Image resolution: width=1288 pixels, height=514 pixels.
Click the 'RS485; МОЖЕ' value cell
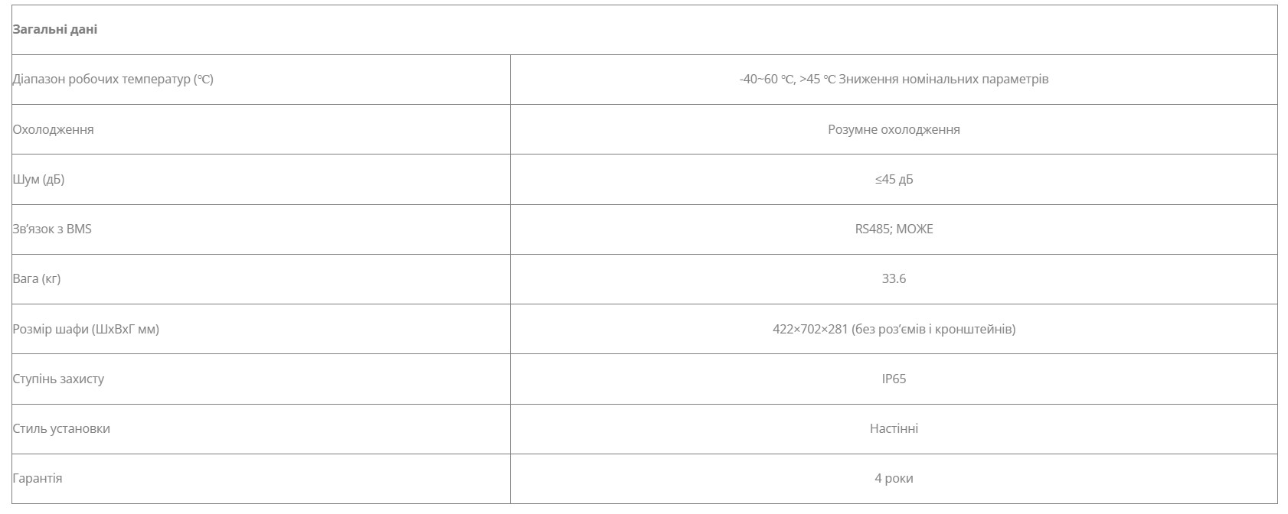tap(894, 229)
